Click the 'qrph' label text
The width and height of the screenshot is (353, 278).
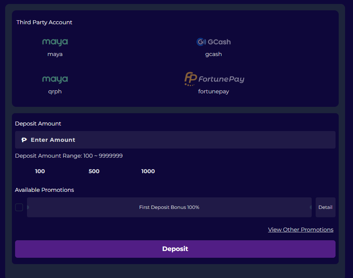[x=55, y=92]
